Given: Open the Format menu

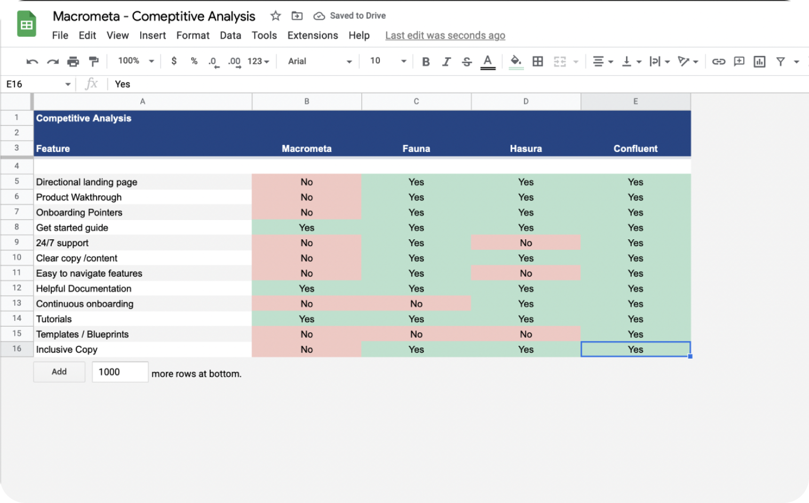Looking at the screenshot, I should [193, 35].
